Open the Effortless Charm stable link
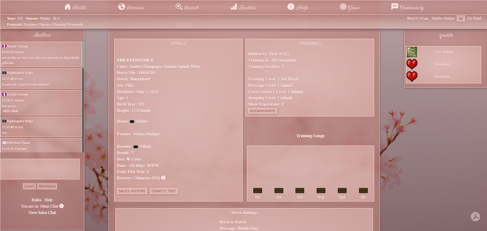Viewport: 487px width, 231px height. tap(18, 143)
